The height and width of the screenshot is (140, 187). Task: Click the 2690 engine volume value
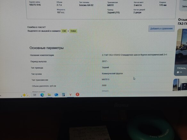(104, 85)
